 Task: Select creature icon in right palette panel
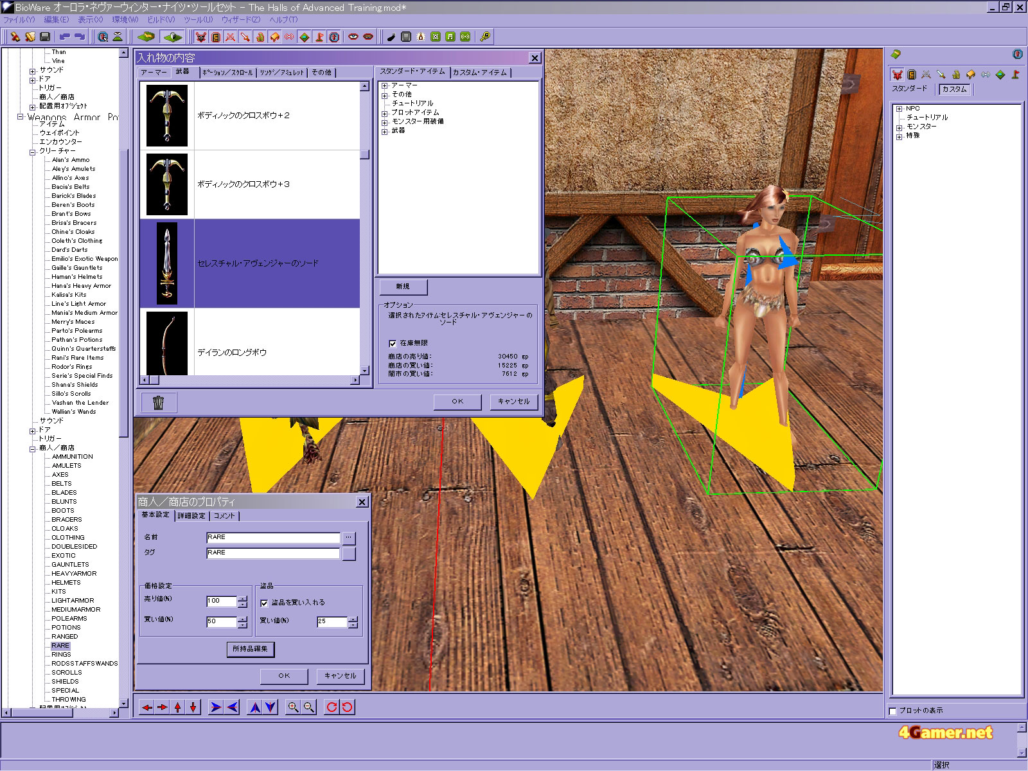(897, 75)
